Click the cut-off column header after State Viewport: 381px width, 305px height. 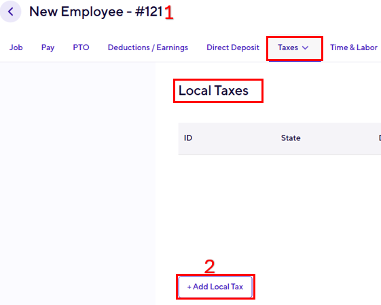coord(380,138)
